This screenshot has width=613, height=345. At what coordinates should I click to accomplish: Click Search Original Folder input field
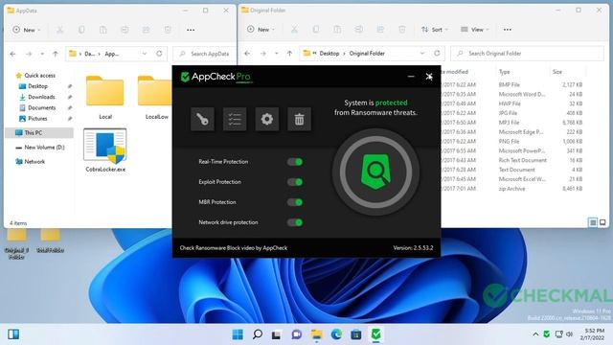(x=527, y=54)
